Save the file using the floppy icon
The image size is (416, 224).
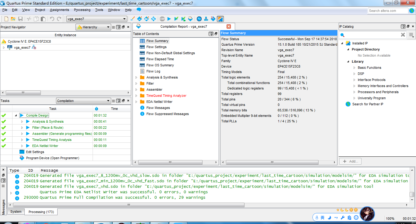[x=20, y=19]
